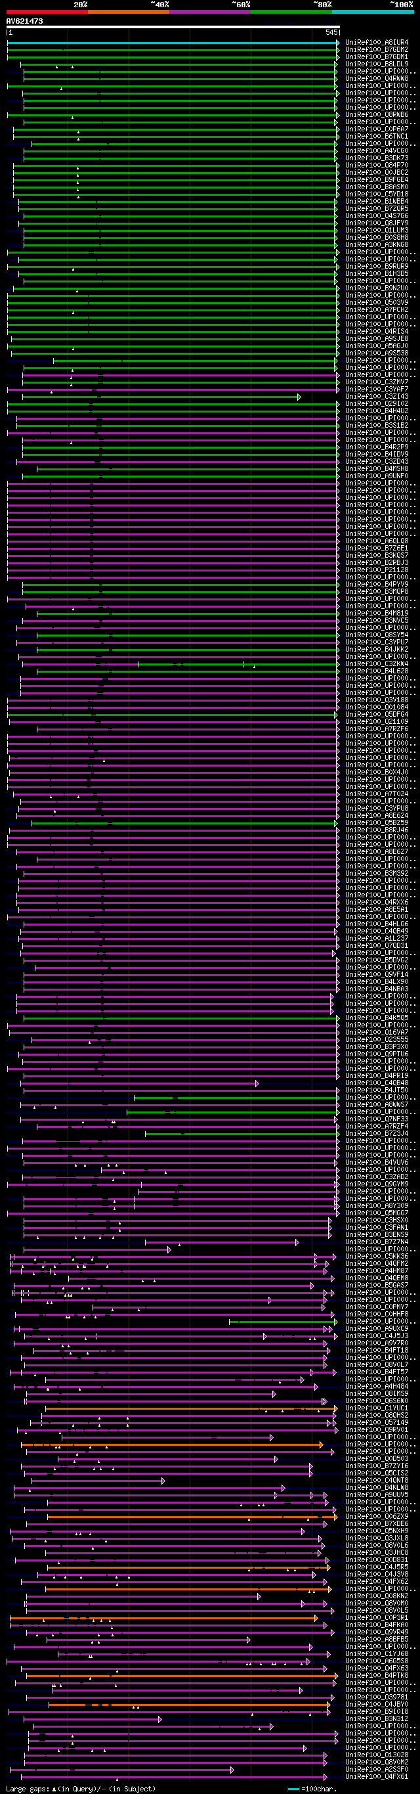Select UniRef100_A3KNG8

(x=377, y=245)
